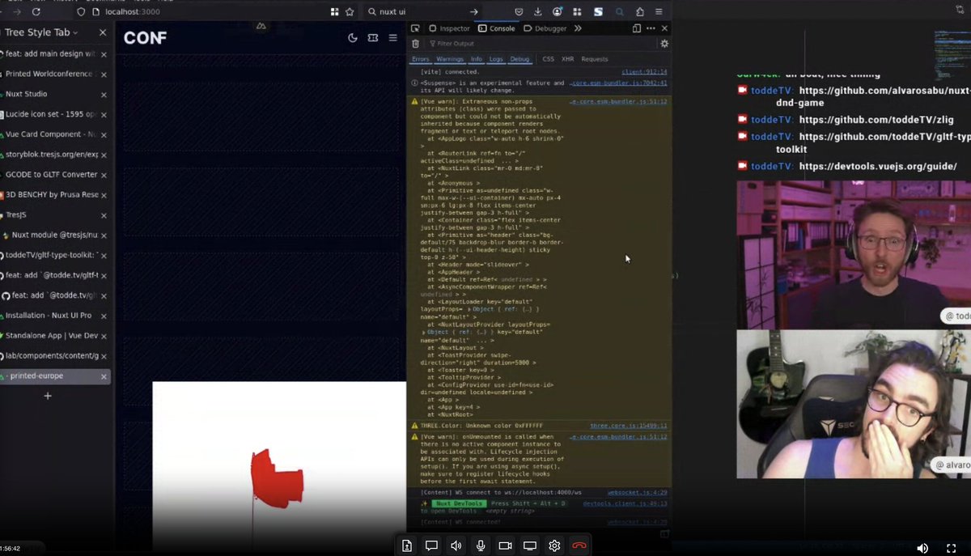Toggle responsive design mode in DevTools
This screenshot has width=971, height=556.
click(637, 28)
